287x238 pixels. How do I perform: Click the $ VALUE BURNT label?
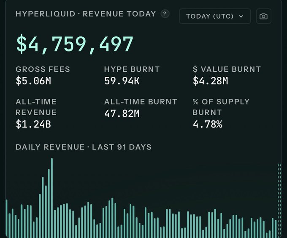227,69
